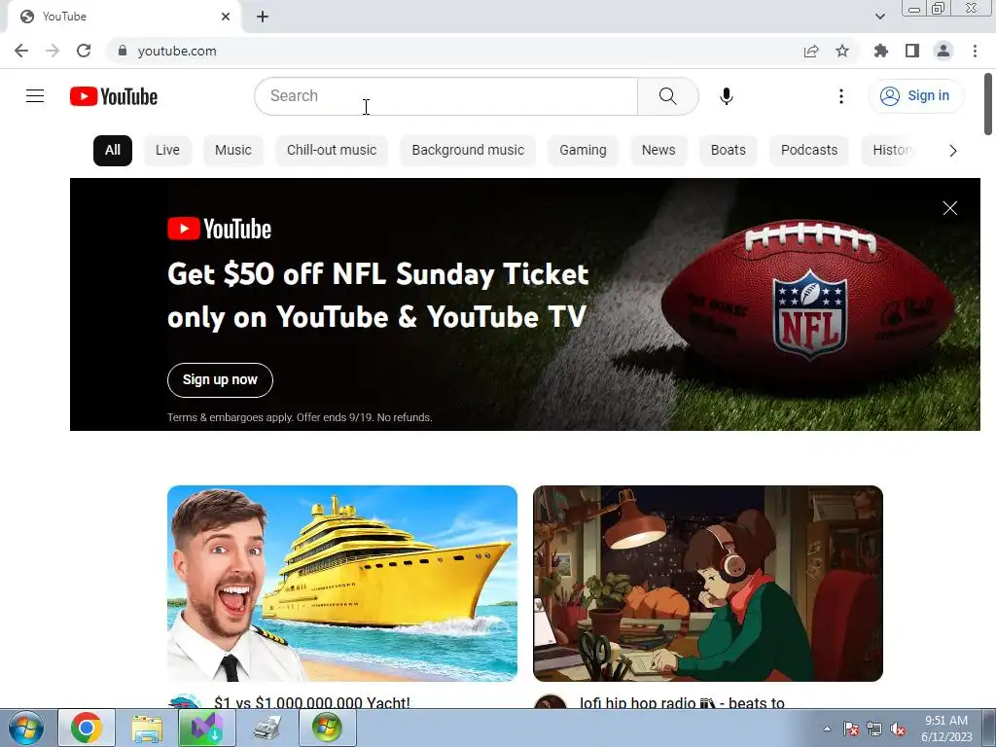Open the lofi girl video thumbnail
Screen dimensions: 996x747
pyautogui.click(x=708, y=584)
